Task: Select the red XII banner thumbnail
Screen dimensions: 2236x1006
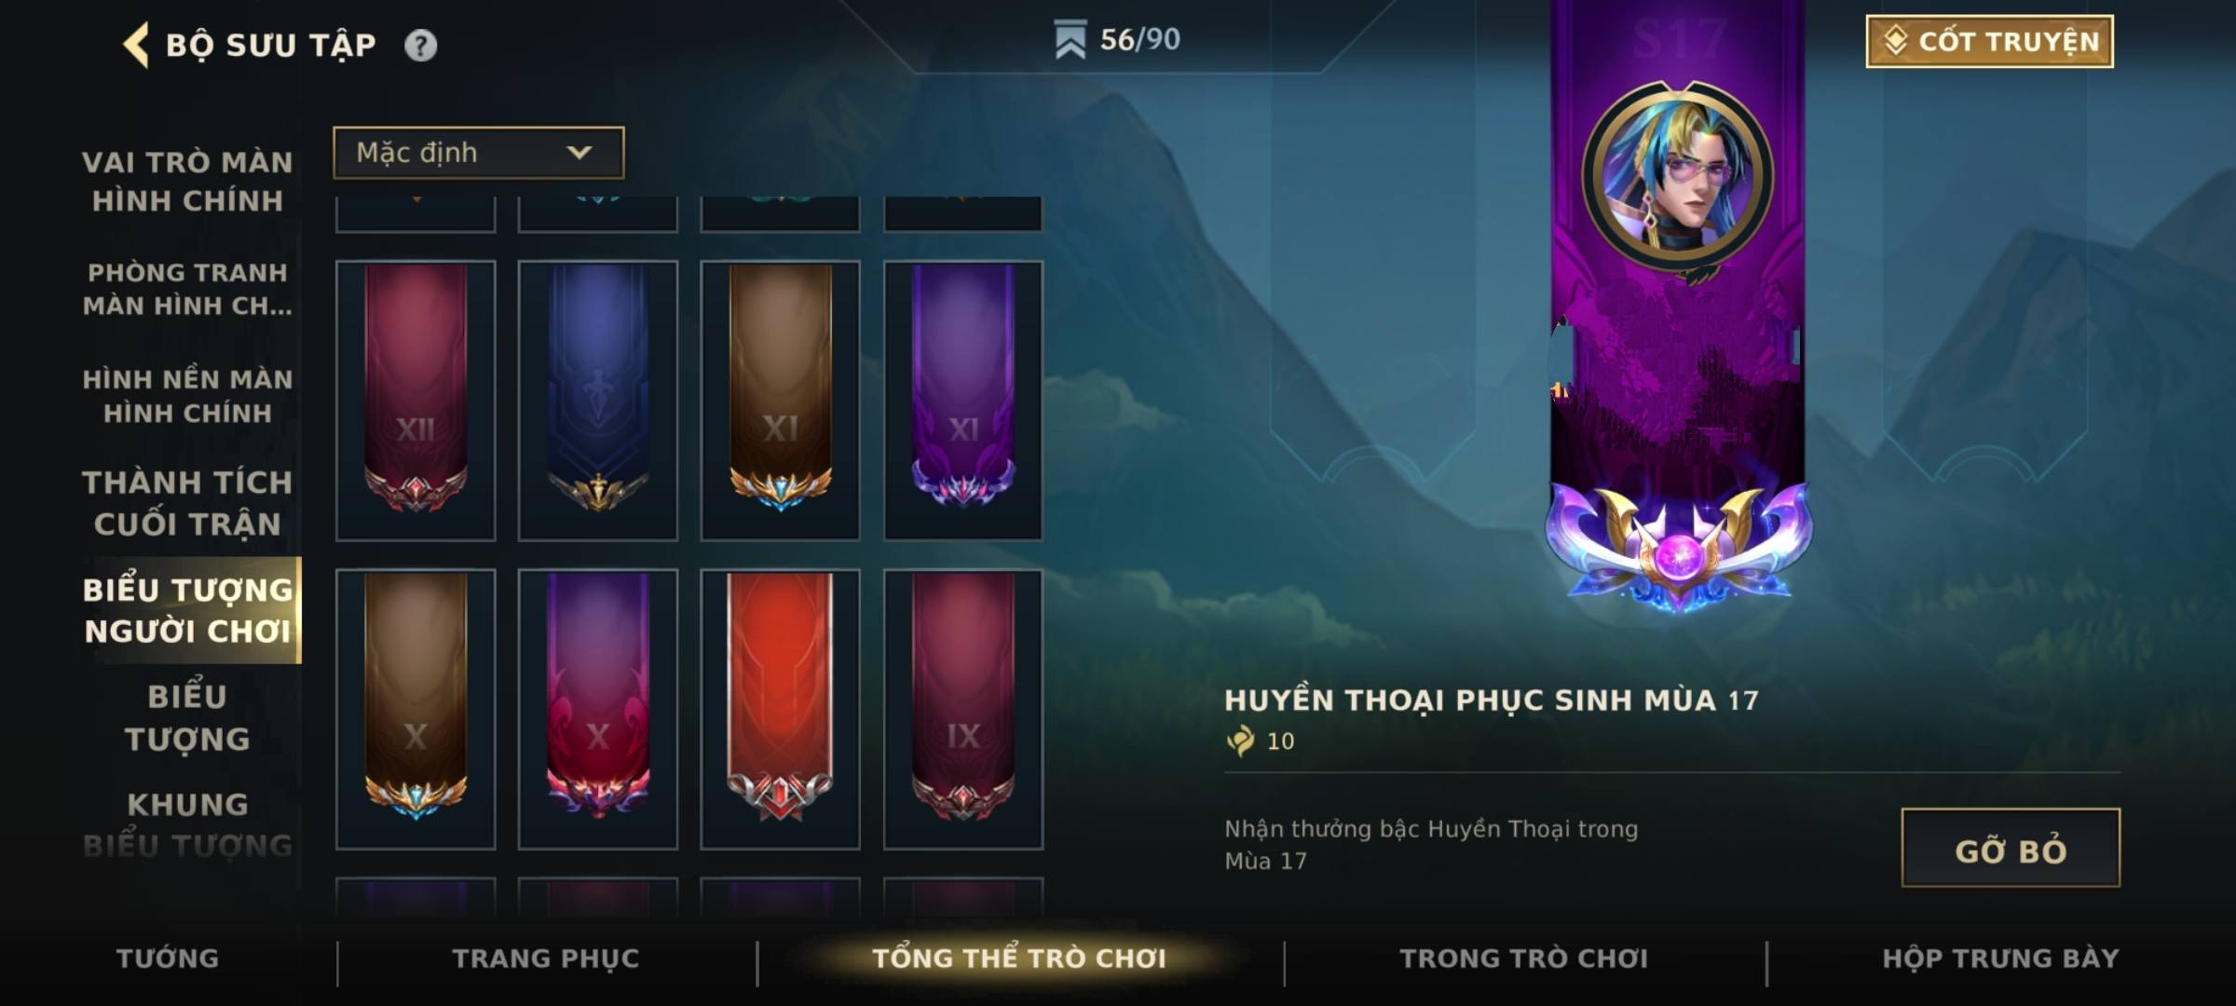Action: [416, 401]
